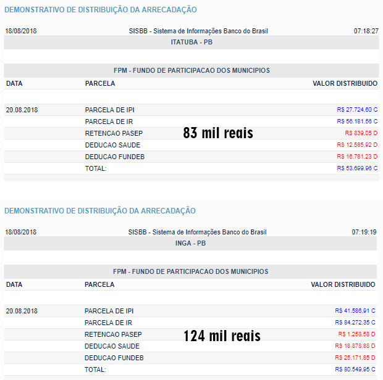Click the 20.08.2018 date in the Itatuba table

(22, 110)
